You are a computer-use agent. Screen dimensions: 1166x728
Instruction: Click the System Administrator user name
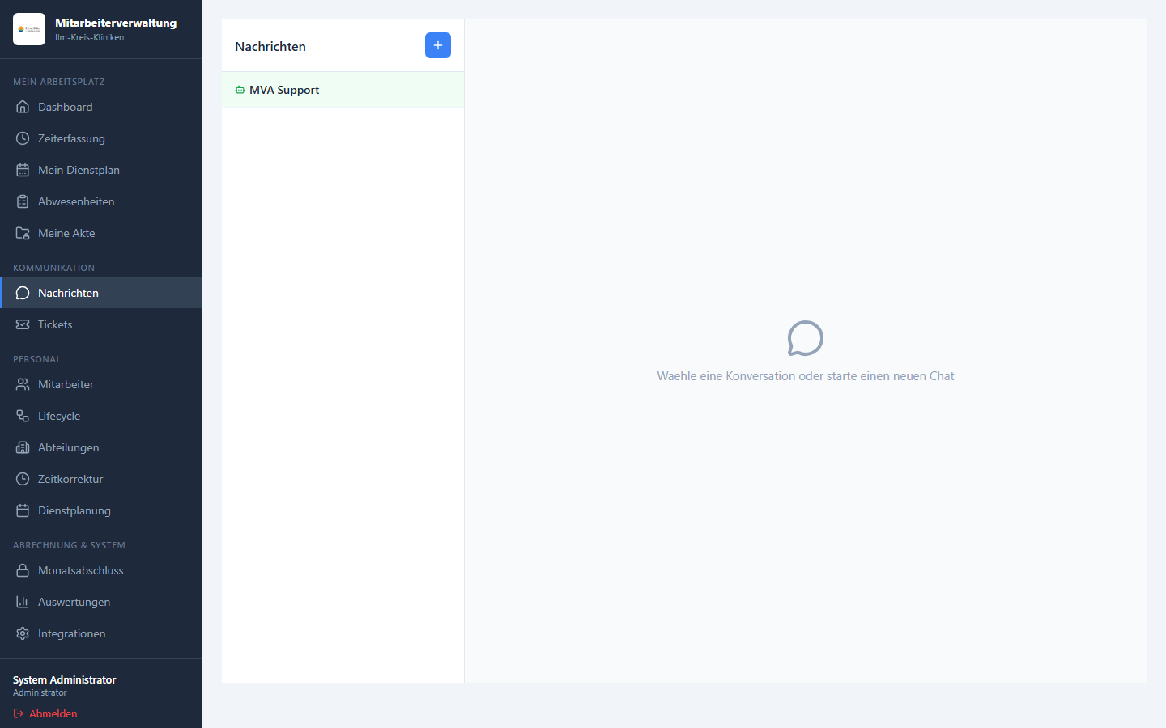tap(65, 679)
